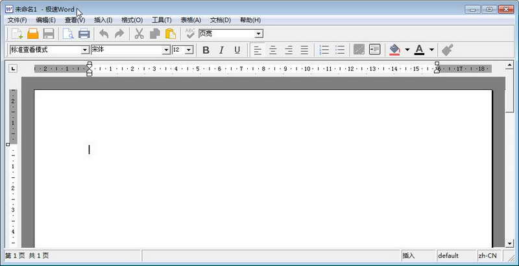This screenshot has height=266, width=519.
Task: Open the font color dropdown arrow
Action: (x=431, y=50)
